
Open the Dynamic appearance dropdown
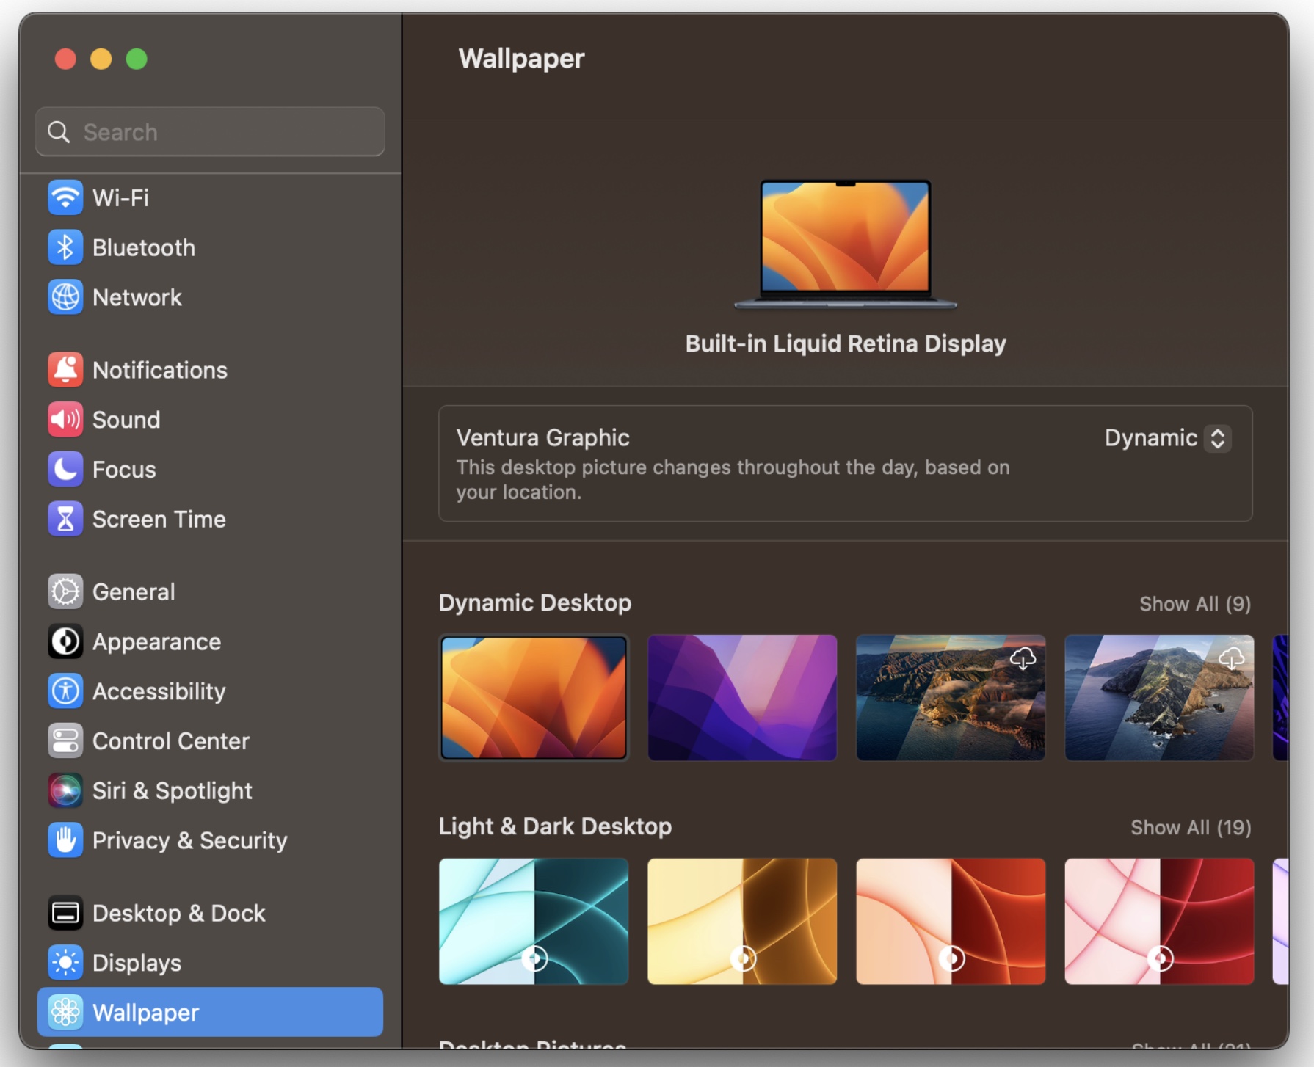click(x=1168, y=438)
